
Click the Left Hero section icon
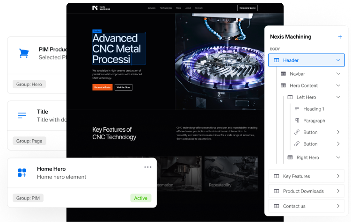(x=290, y=97)
